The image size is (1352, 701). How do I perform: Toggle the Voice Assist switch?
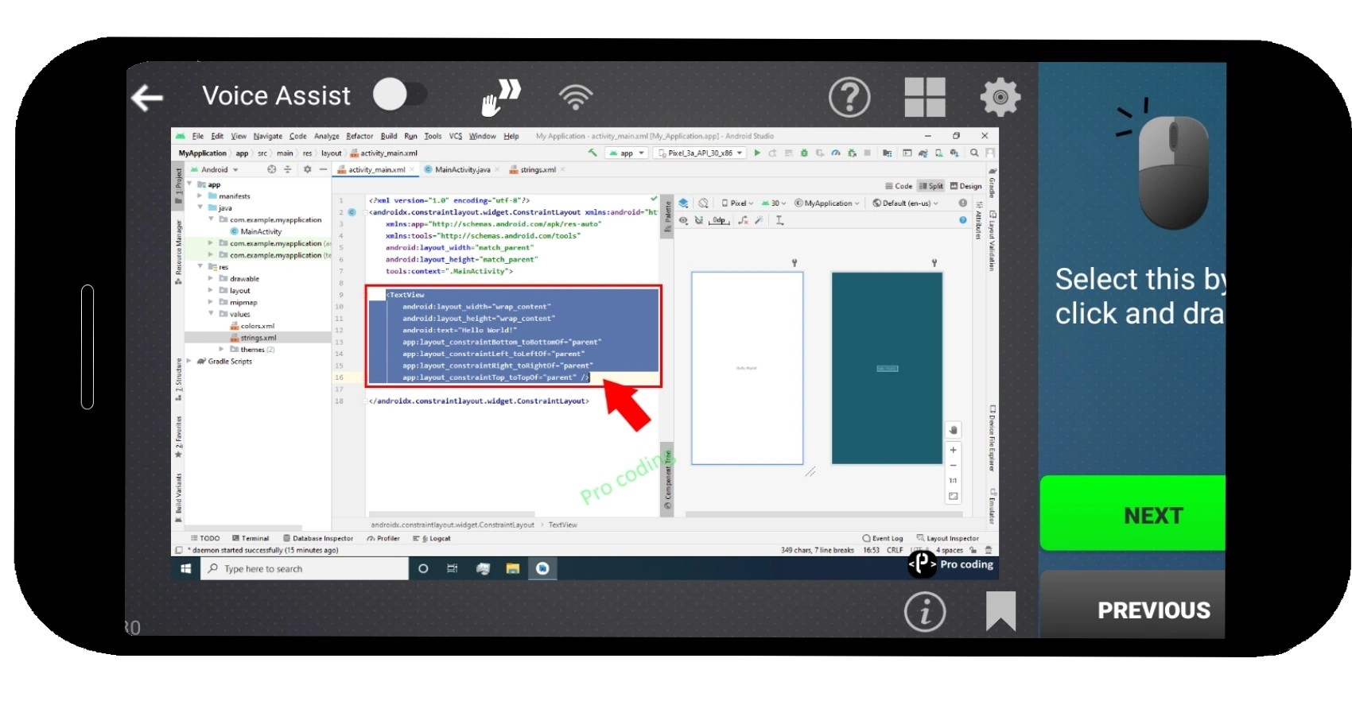tap(400, 95)
